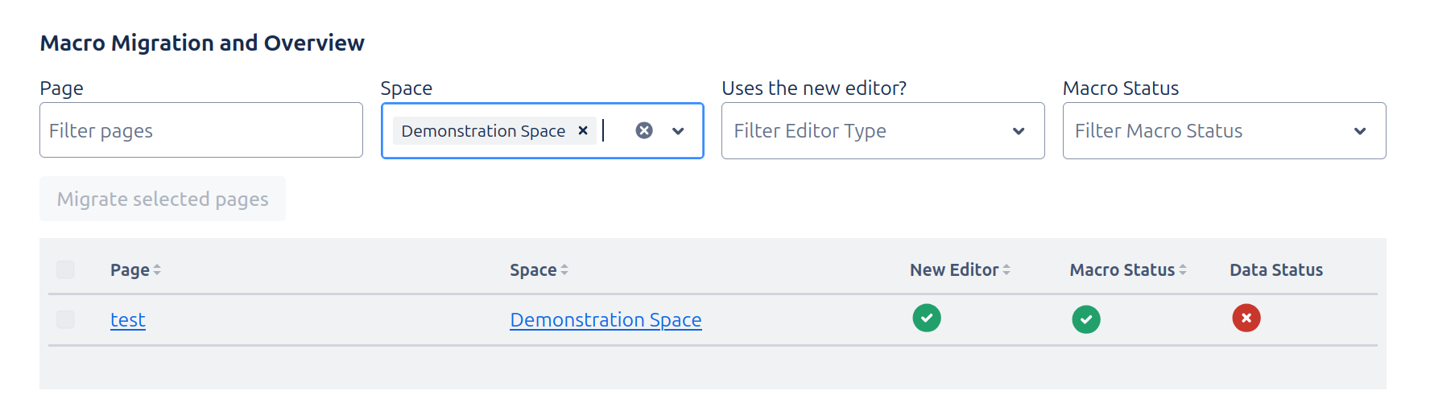Open the Filter Macro Status dropdown
Screen dimensions: 1430x407
point(1224,130)
